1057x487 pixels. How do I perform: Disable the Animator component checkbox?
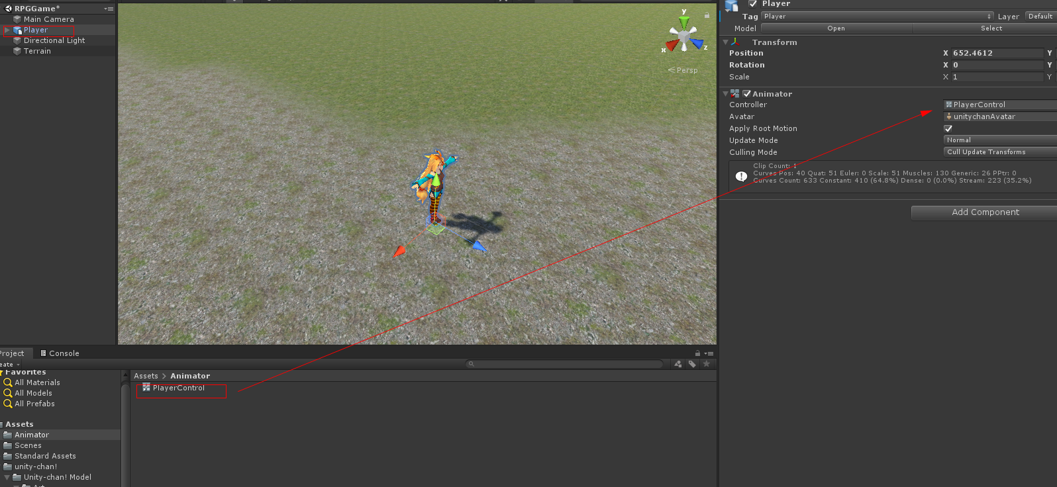click(747, 94)
